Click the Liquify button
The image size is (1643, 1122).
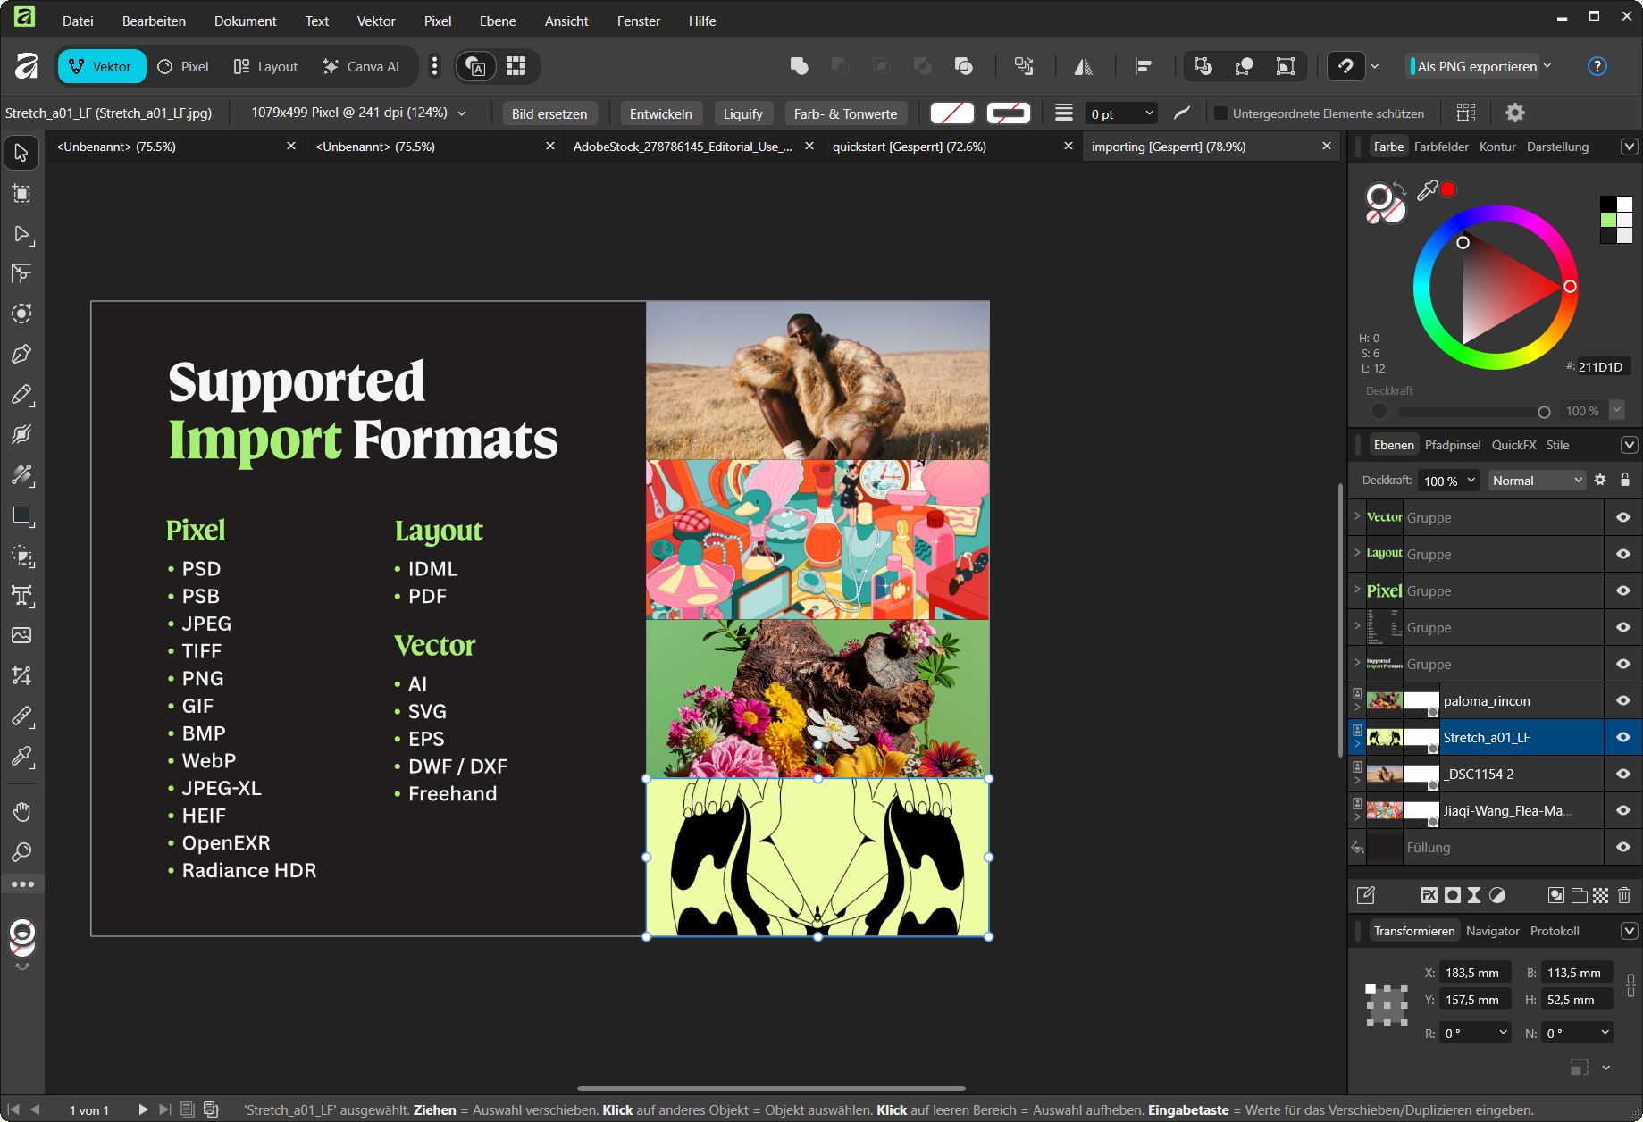742,113
